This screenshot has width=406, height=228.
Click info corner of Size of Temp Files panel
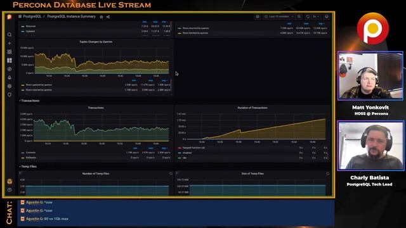click(x=177, y=173)
